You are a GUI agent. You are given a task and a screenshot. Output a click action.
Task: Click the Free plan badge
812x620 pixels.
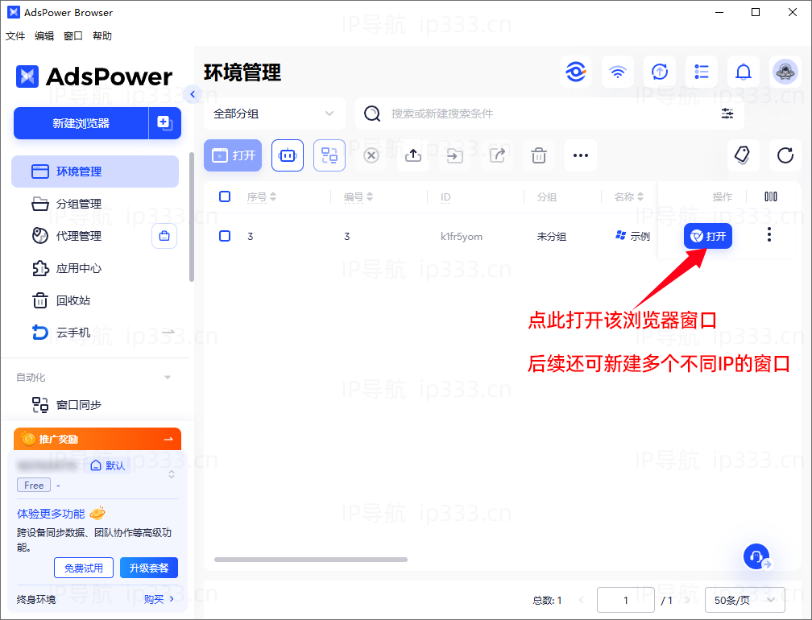pyautogui.click(x=34, y=486)
